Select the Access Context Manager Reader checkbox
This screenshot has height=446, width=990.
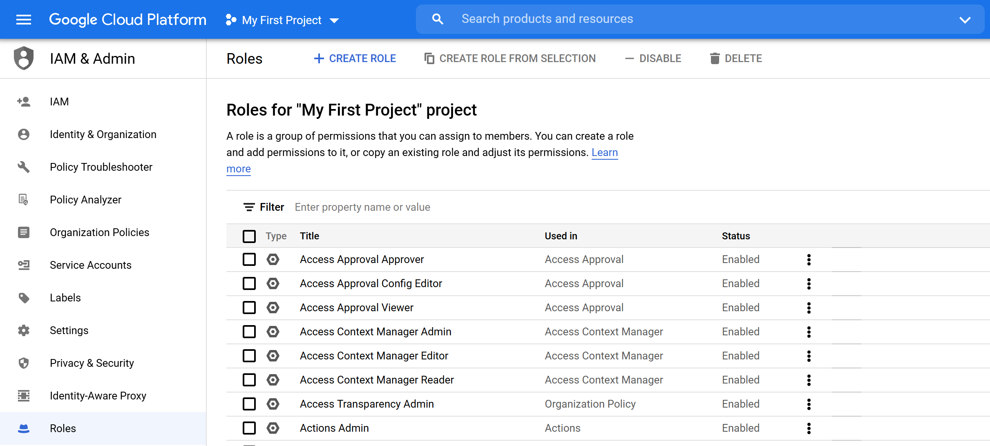point(249,380)
